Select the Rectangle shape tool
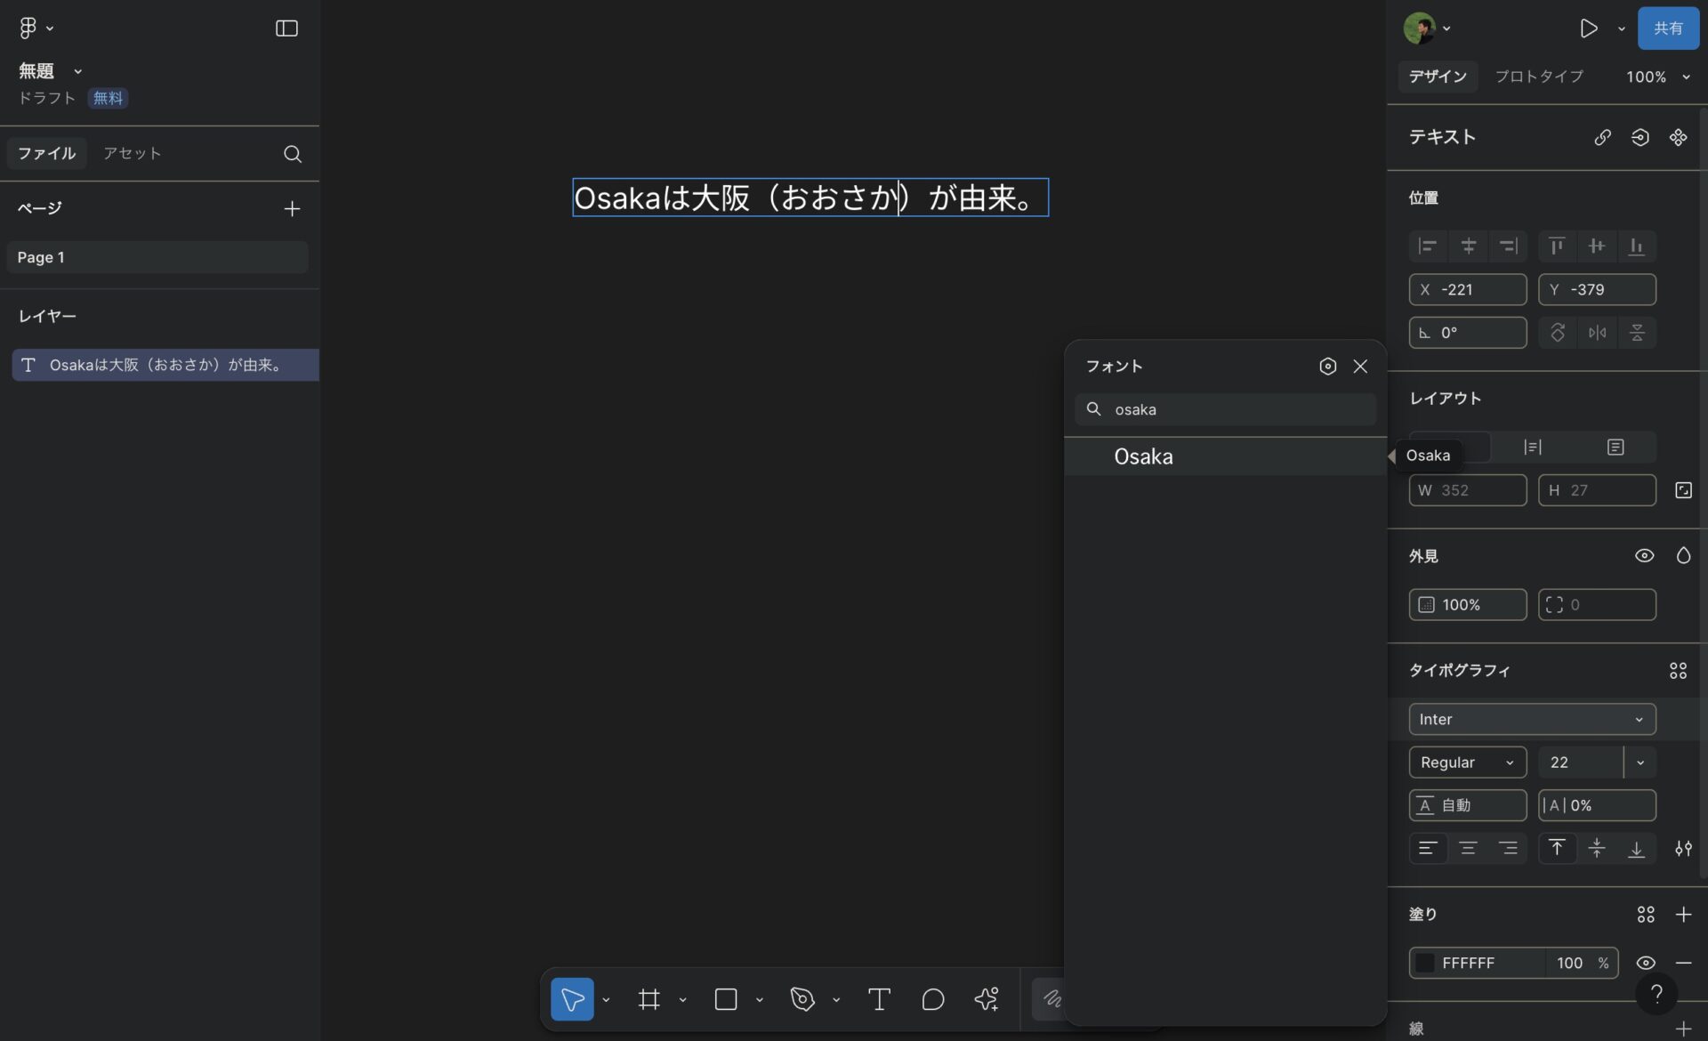Screen dimensions: 1708x1041 (x=726, y=999)
